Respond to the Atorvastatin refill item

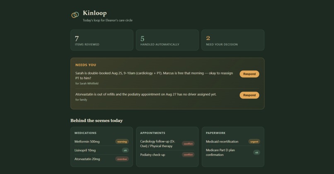pos(249,95)
